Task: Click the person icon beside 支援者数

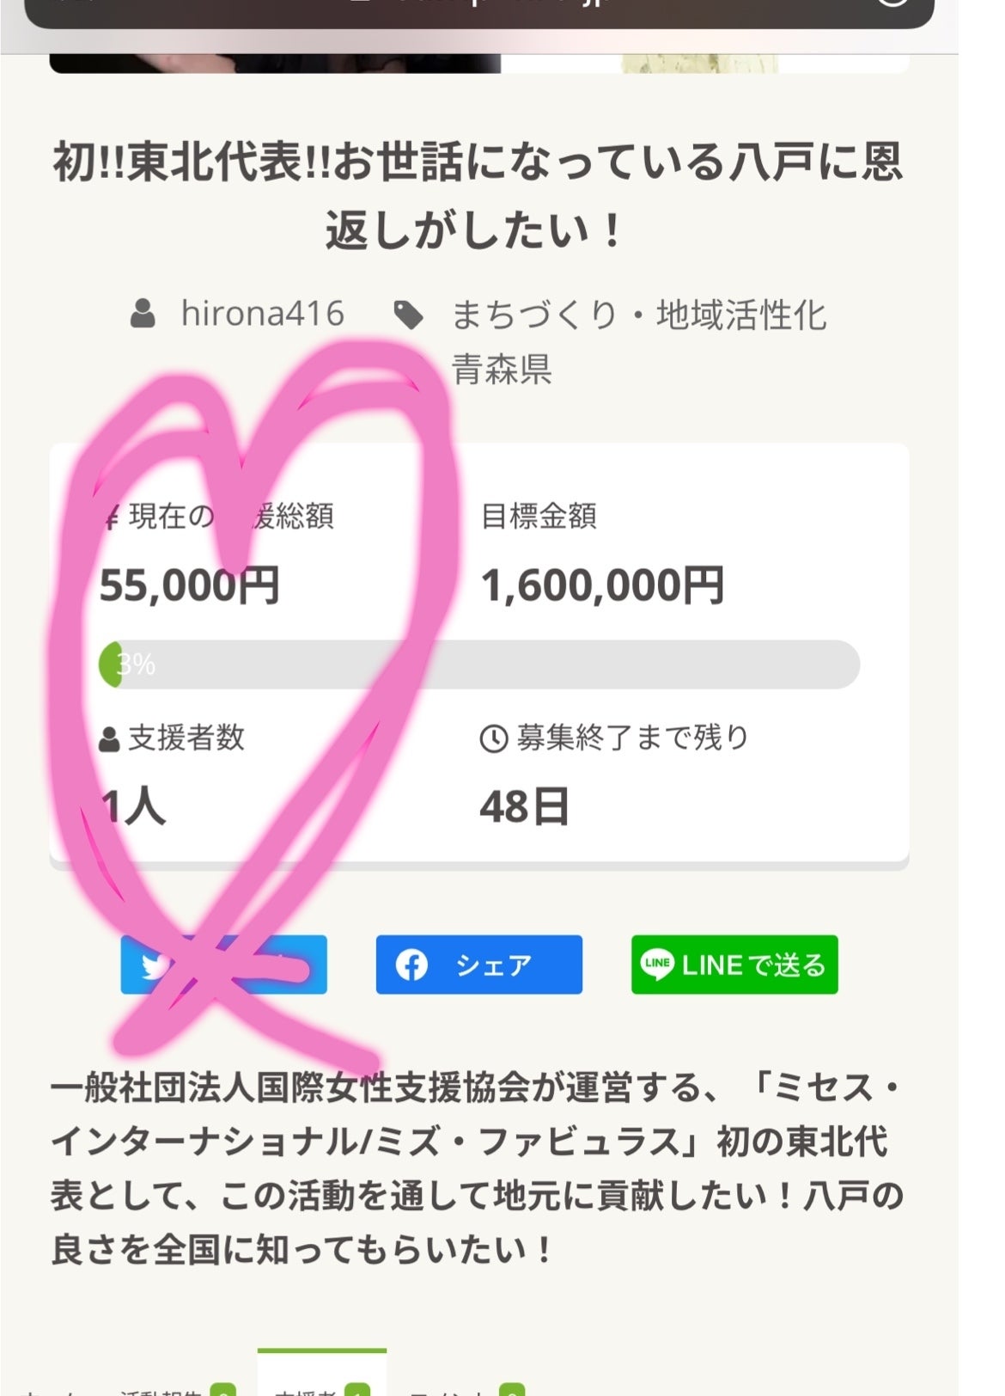Action: (x=109, y=739)
